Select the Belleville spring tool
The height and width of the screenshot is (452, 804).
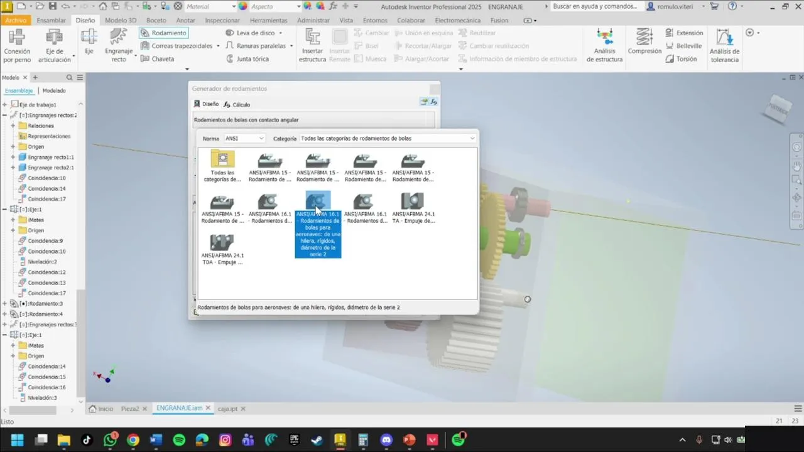point(684,46)
